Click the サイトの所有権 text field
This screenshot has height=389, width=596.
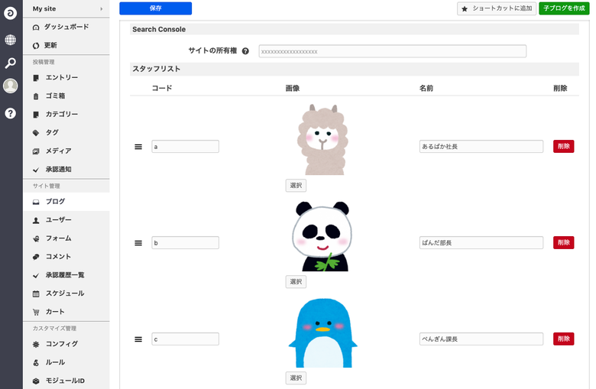point(392,51)
